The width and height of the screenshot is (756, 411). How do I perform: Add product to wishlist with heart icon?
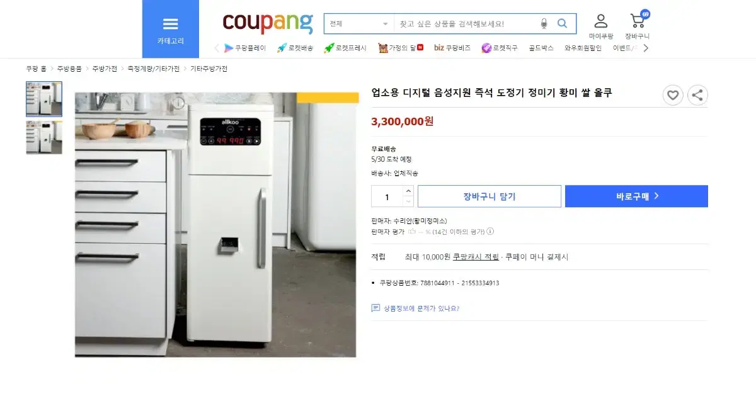673,95
